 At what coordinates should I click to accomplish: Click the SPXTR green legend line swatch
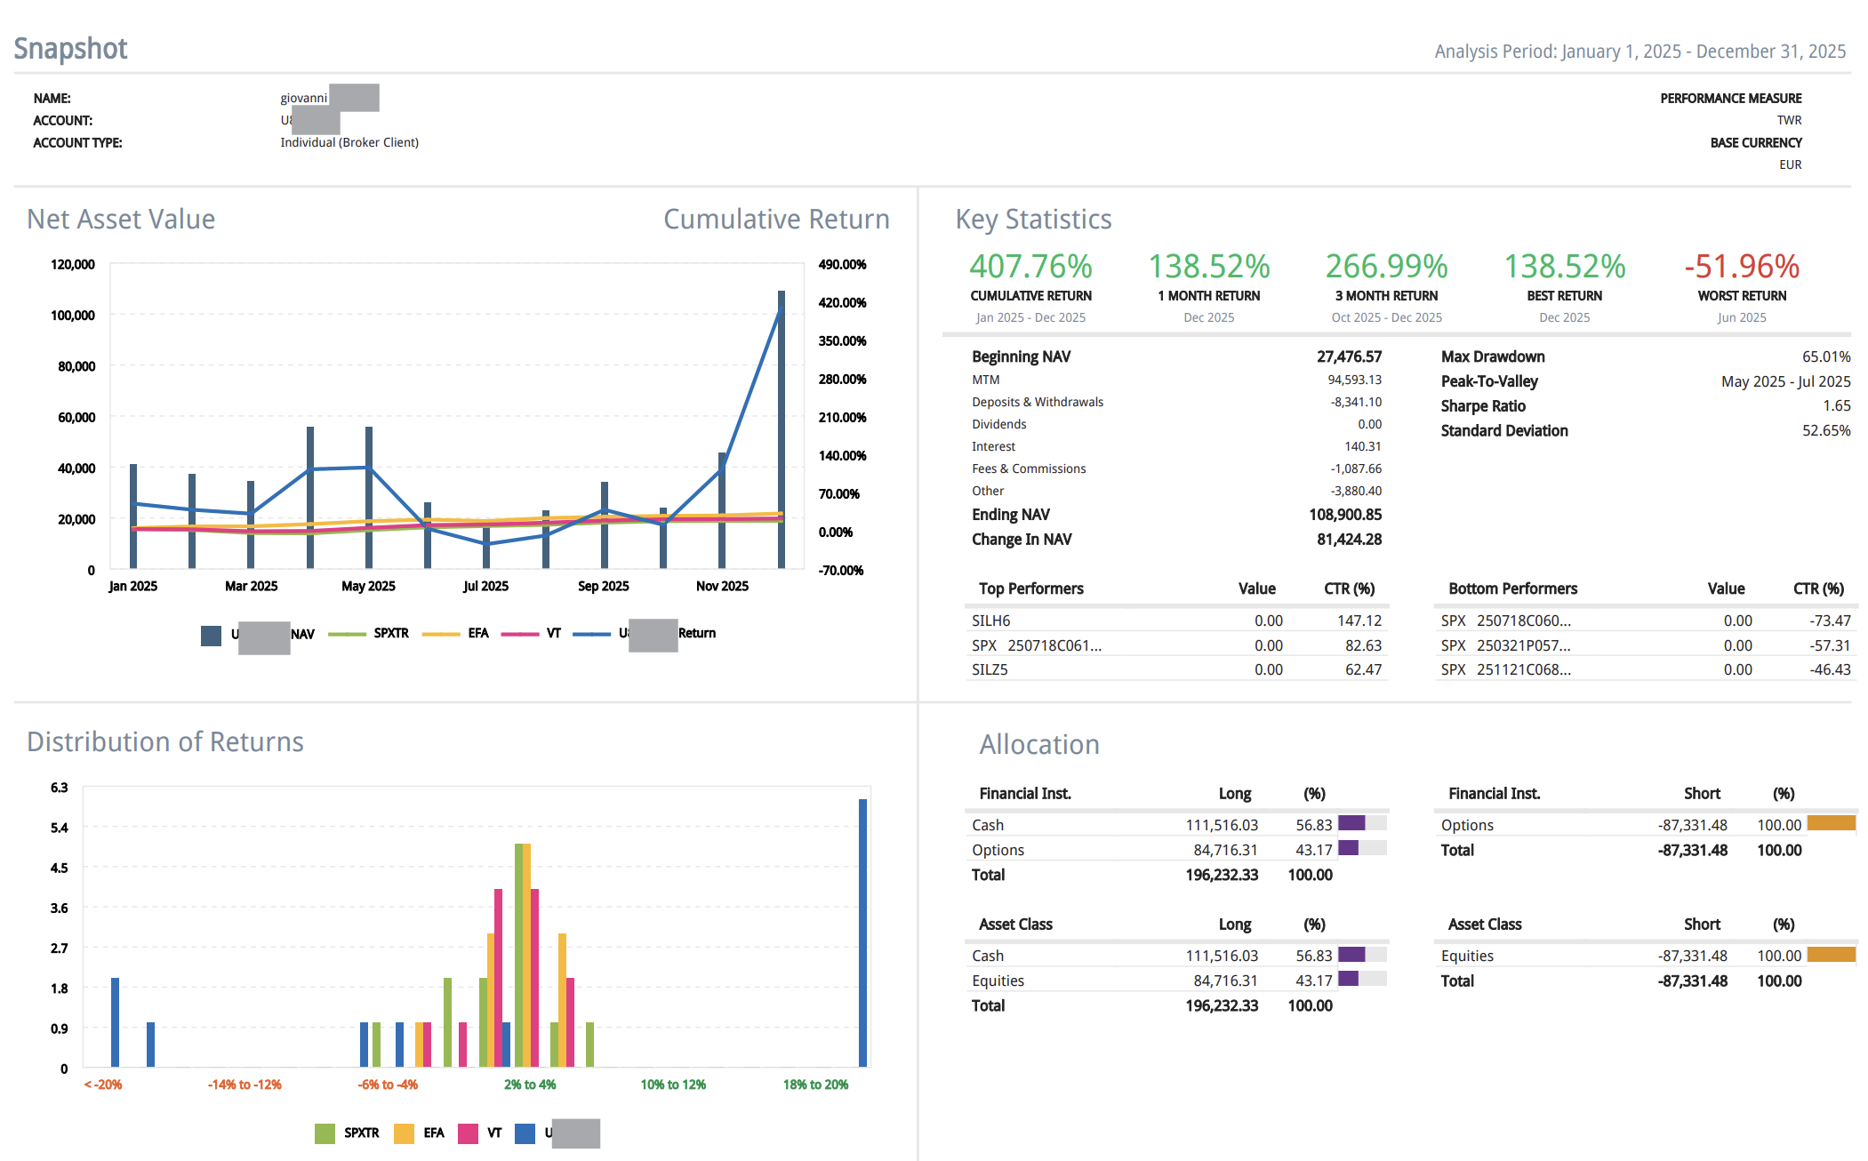pyautogui.click(x=347, y=634)
